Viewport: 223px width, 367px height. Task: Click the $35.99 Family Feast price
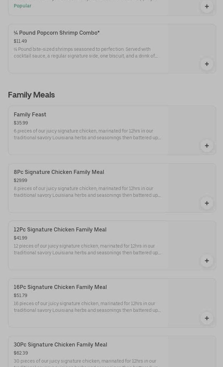pos(21,123)
